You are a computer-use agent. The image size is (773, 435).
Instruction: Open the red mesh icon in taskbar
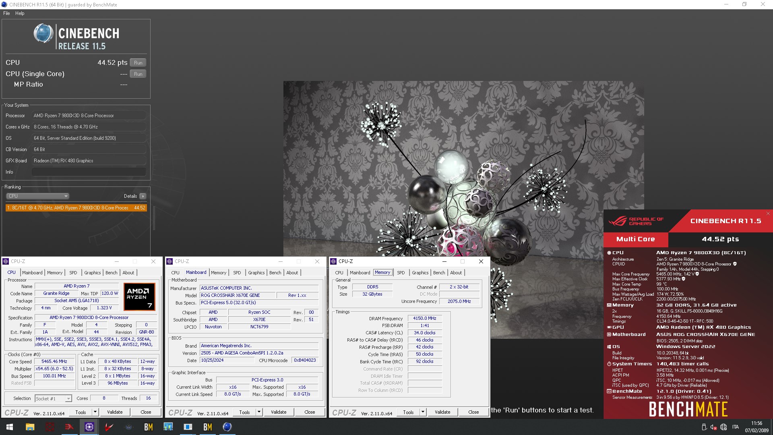(50, 427)
